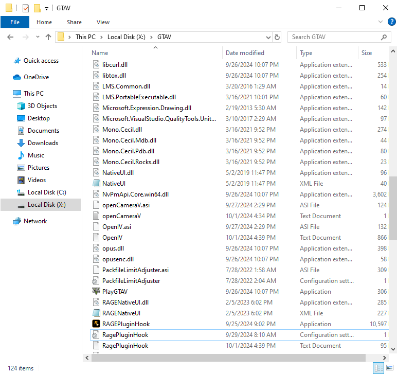Image resolution: width=397 pixels, height=374 pixels.
Task: Expand the ribbon with the chevron
Action: coord(381,22)
